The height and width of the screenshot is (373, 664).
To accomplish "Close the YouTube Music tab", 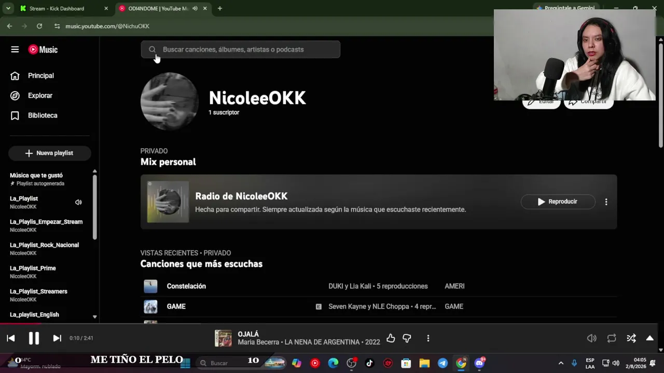I will (x=205, y=8).
